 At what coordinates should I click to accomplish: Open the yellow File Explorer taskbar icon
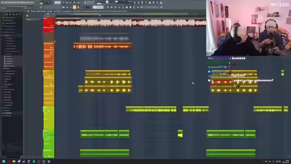tap(14, 162)
